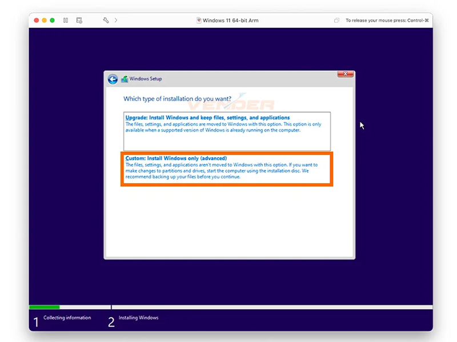Open virtual machine settings wrench icon
The image size is (457, 342).
point(106,21)
